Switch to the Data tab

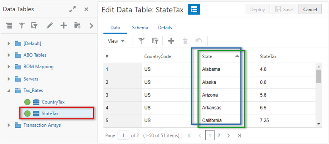pyautogui.click(x=115, y=28)
